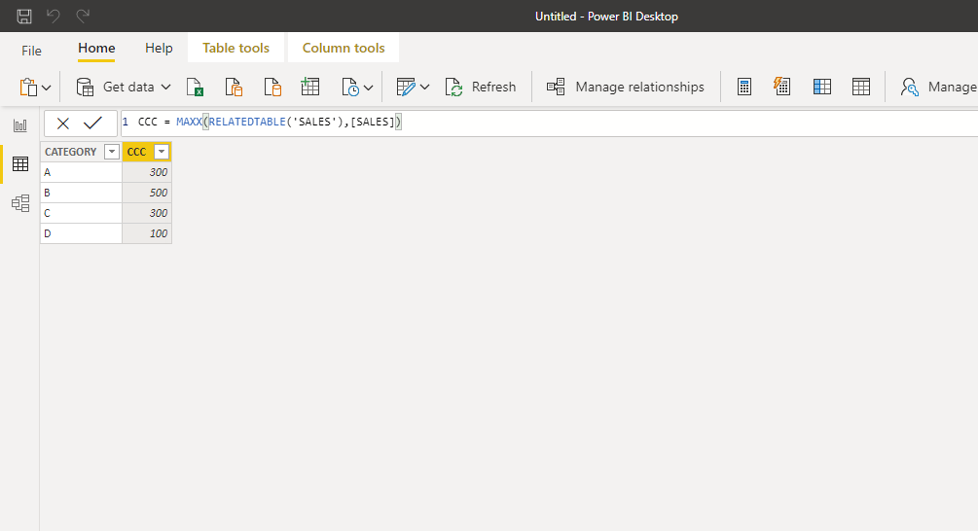Screen dimensions: 978x531
Task: Click the Undo arrow
Action: (54, 17)
